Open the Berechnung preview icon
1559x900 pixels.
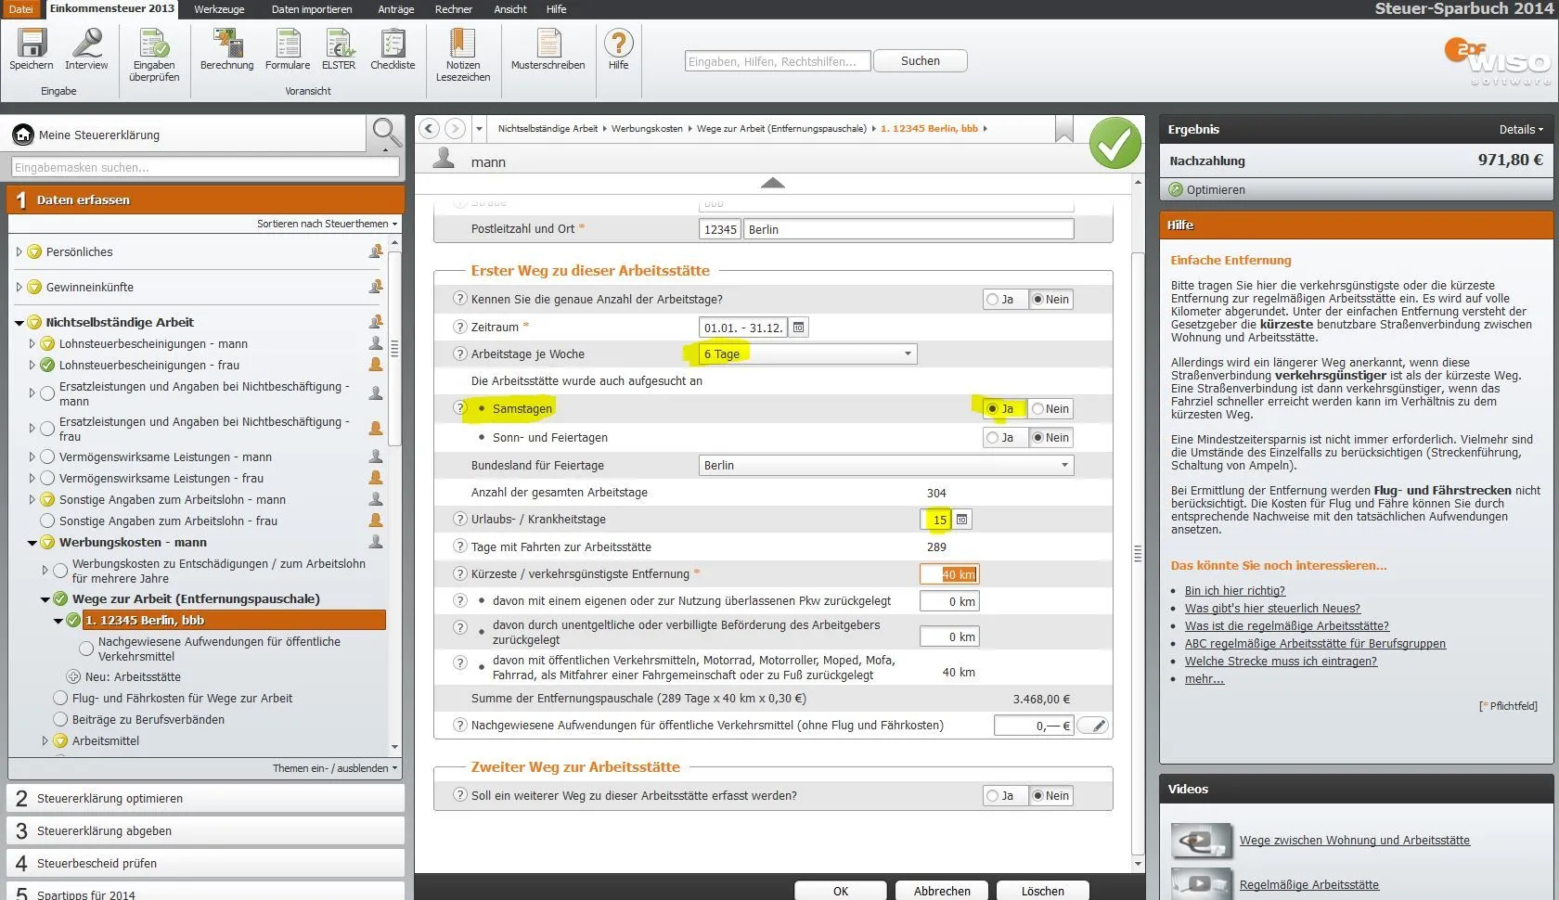[226, 45]
